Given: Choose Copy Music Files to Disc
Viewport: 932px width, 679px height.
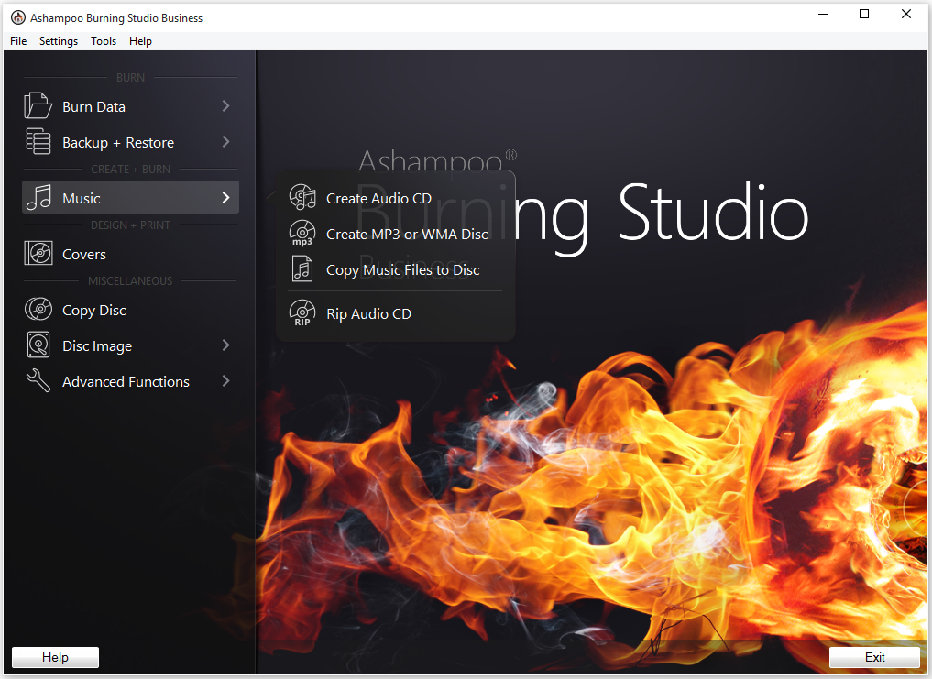Looking at the screenshot, I should click(403, 270).
